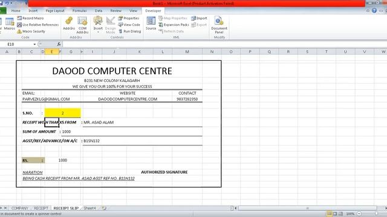Click the Insert Worksheet icon
Screen dimensions: 387x217
(x=104, y=208)
